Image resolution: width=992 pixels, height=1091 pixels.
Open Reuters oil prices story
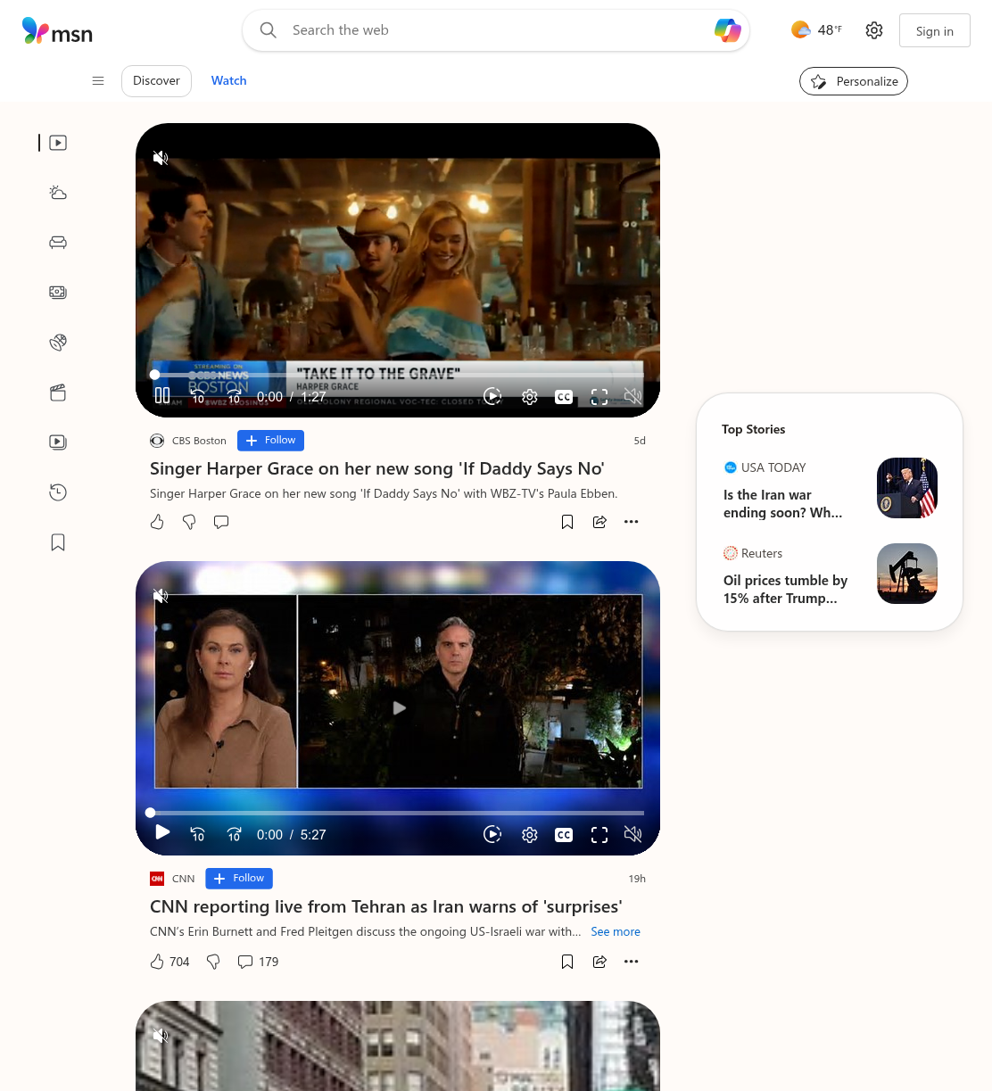(x=786, y=590)
